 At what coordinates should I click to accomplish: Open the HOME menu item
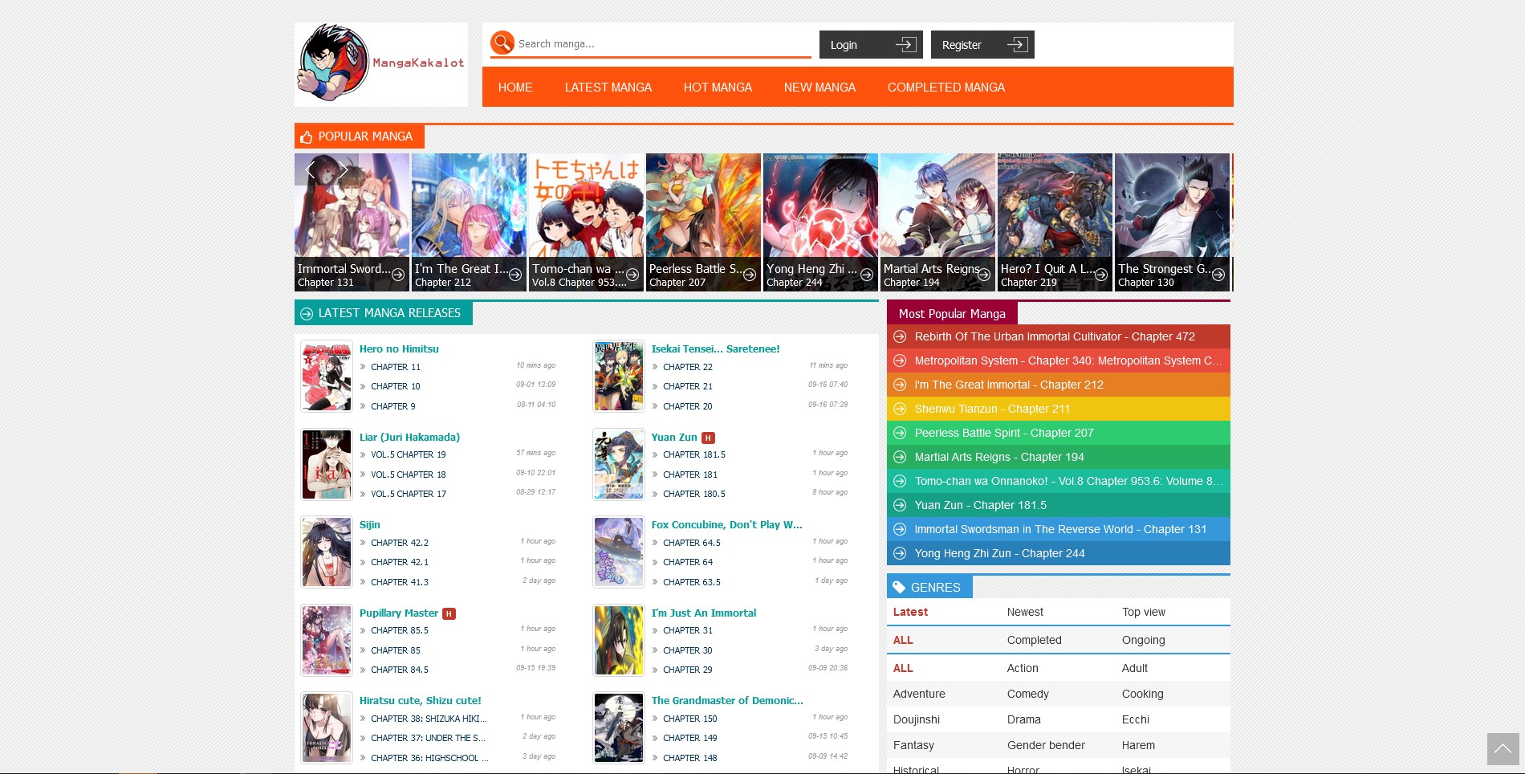tap(515, 88)
